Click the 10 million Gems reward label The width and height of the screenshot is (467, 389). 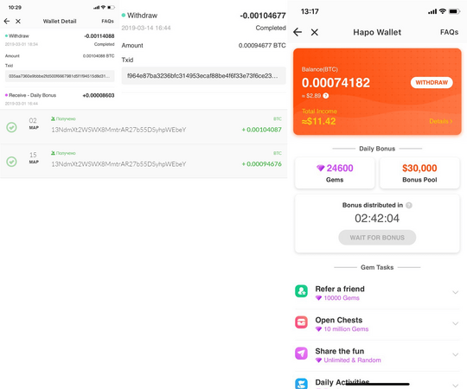coord(346,329)
